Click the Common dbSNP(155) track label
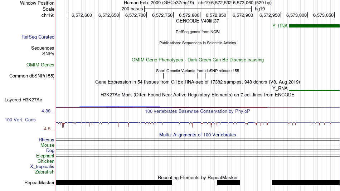This screenshot has width=340, height=191. click(x=32, y=76)
